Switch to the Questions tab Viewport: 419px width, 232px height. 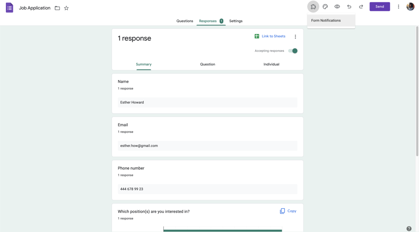pos(185,21)
